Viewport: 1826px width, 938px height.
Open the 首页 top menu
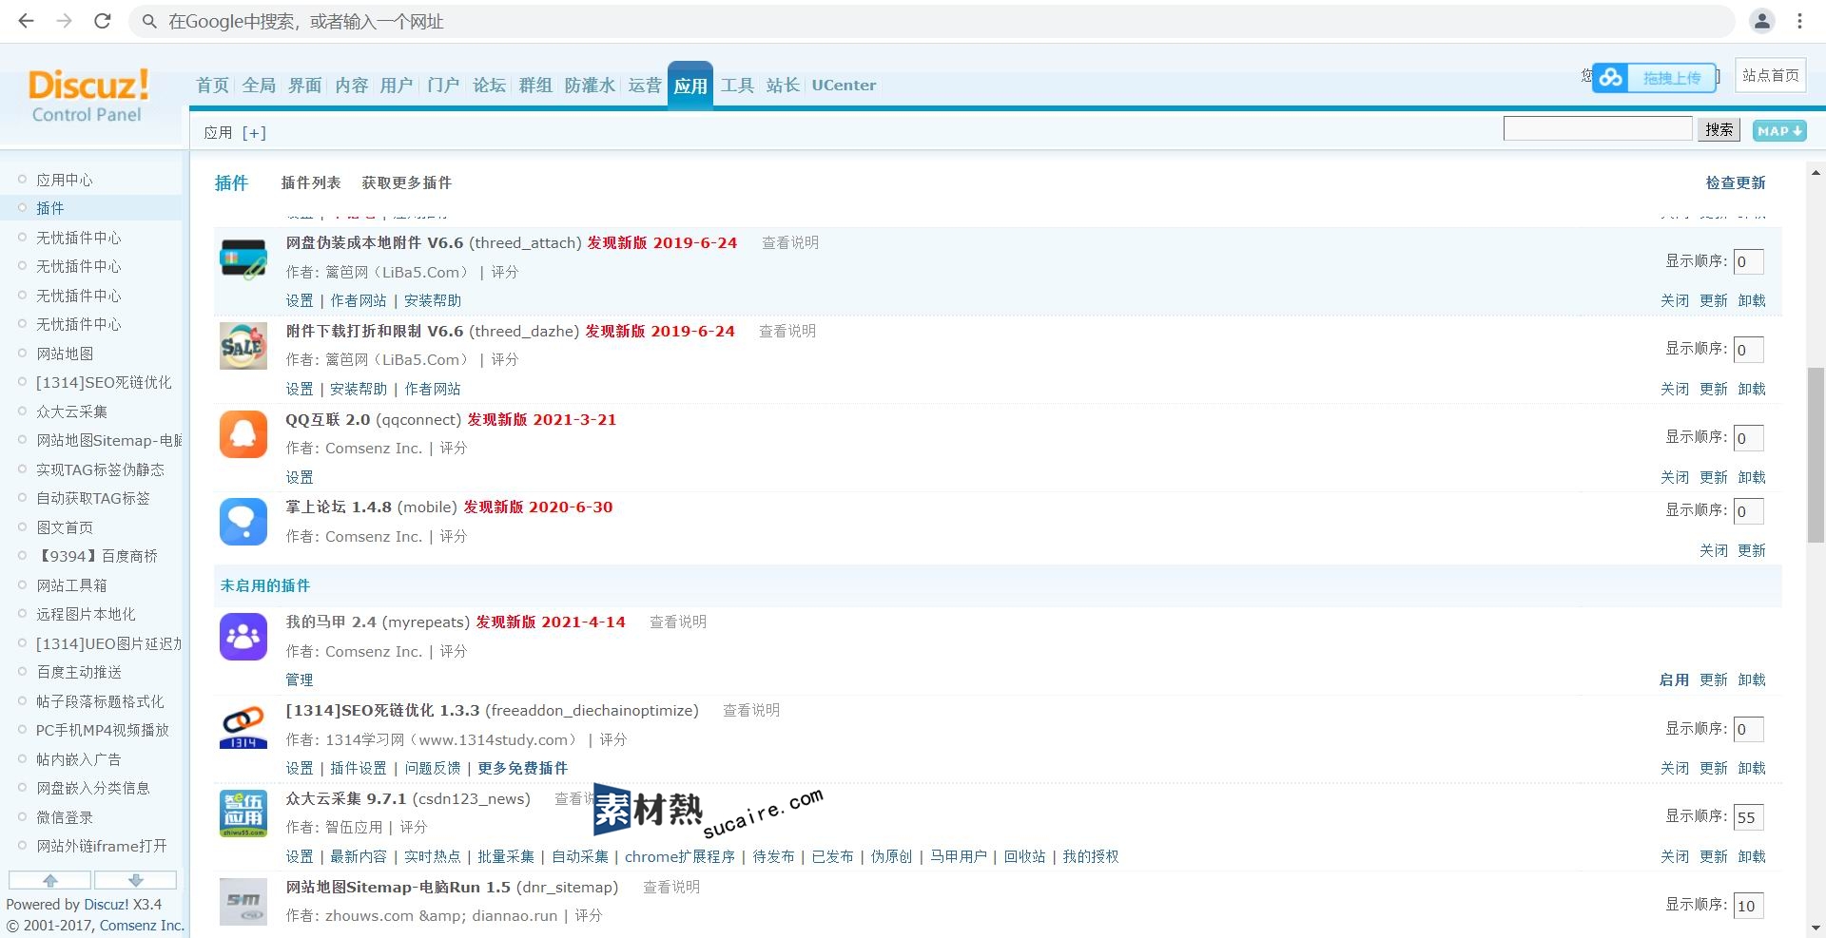coord(213,86)
